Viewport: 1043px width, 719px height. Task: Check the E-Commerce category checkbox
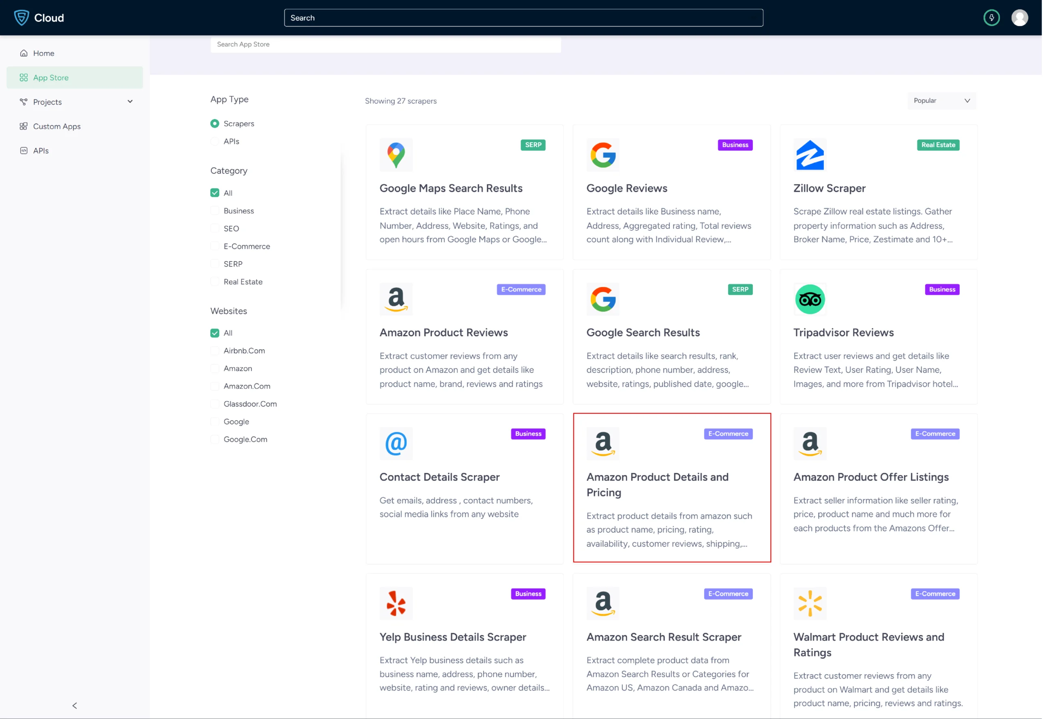coord(215,247)
